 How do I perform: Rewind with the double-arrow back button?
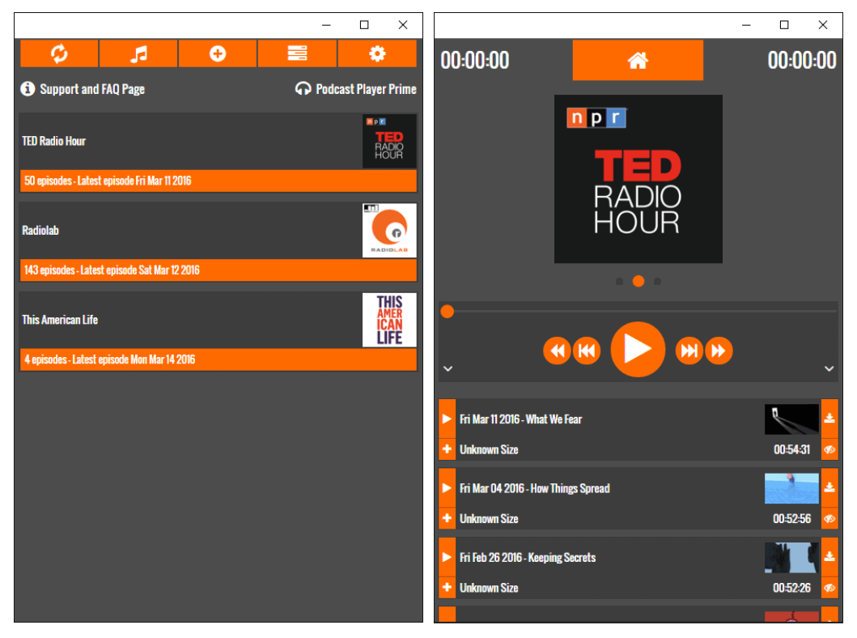[557, 351]
